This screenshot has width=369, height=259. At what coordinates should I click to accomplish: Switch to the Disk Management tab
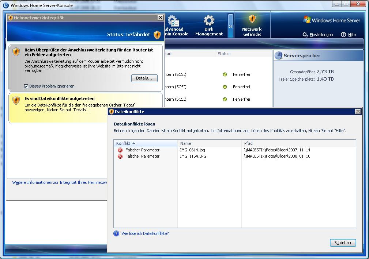click(209, 26)
